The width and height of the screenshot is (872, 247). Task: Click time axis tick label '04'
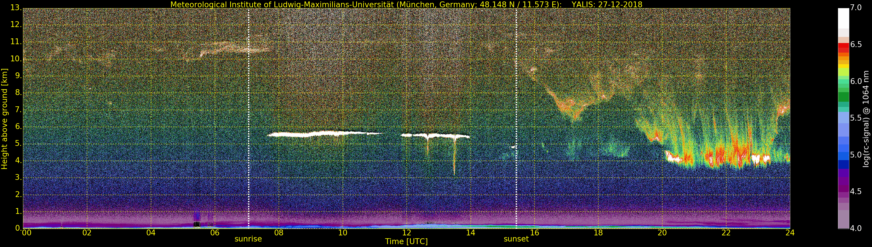pyautogui.click(x=151, y=233)
